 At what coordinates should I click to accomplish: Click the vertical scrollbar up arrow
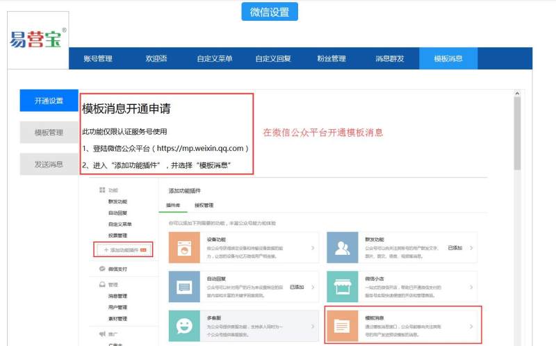[x=516, y=92]
